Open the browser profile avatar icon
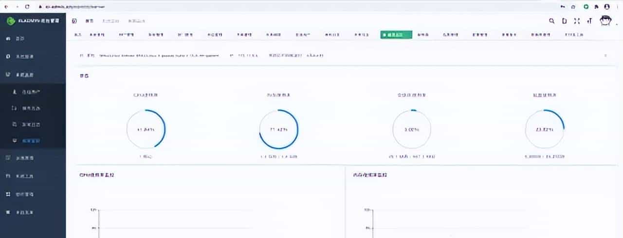Viewport: 623px width, 238px height. pos(606,7)
